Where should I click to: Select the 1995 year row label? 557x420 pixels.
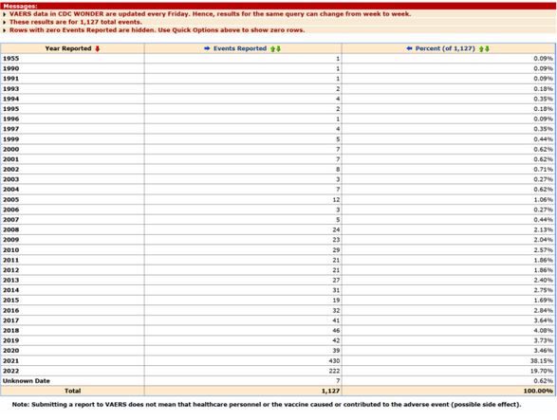coord(11,109)
